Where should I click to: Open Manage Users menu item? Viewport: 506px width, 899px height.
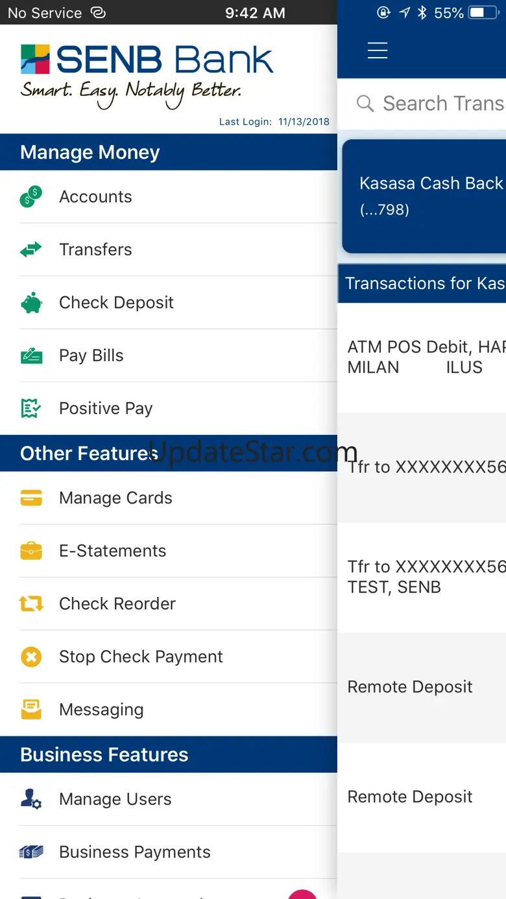coord(169,799)
